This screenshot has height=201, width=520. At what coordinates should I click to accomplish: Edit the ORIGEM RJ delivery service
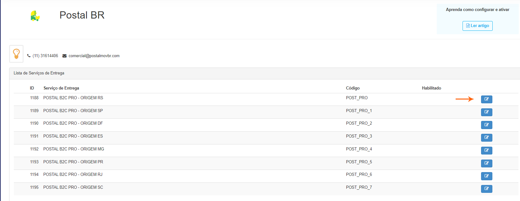486,176
